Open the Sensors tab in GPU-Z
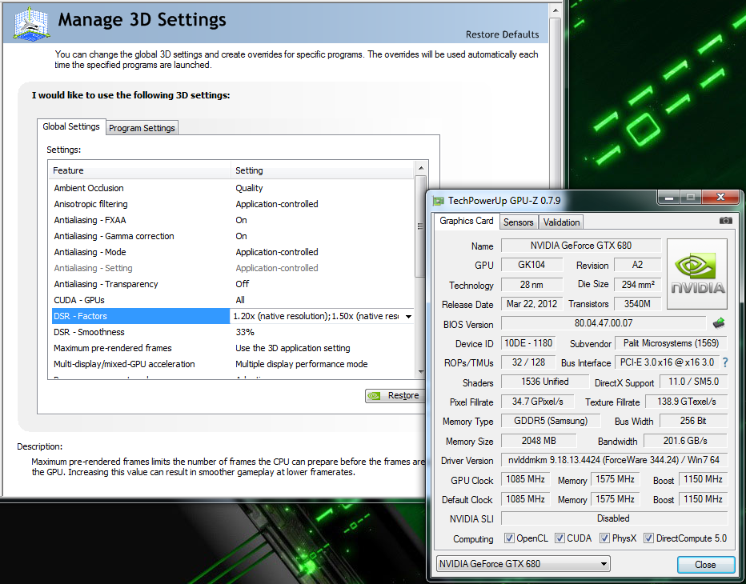The image size is (746, 584). [x=519, y=222]
